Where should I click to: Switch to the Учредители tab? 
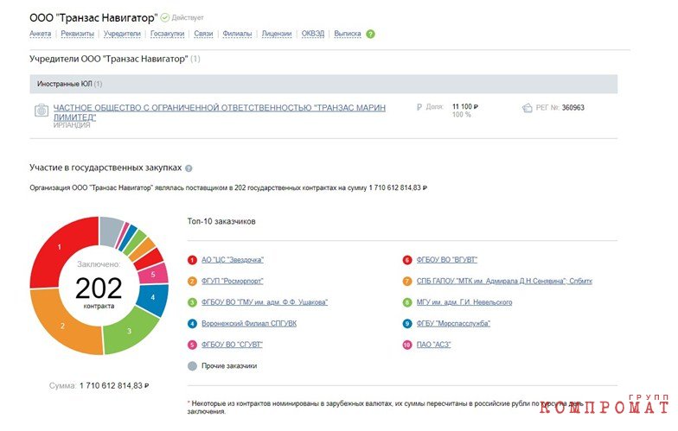tap(122, 34)
